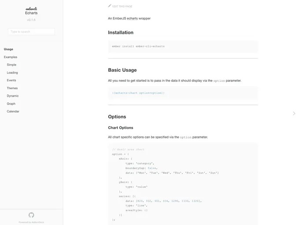Open the Calendar example page

pos(13,112)
